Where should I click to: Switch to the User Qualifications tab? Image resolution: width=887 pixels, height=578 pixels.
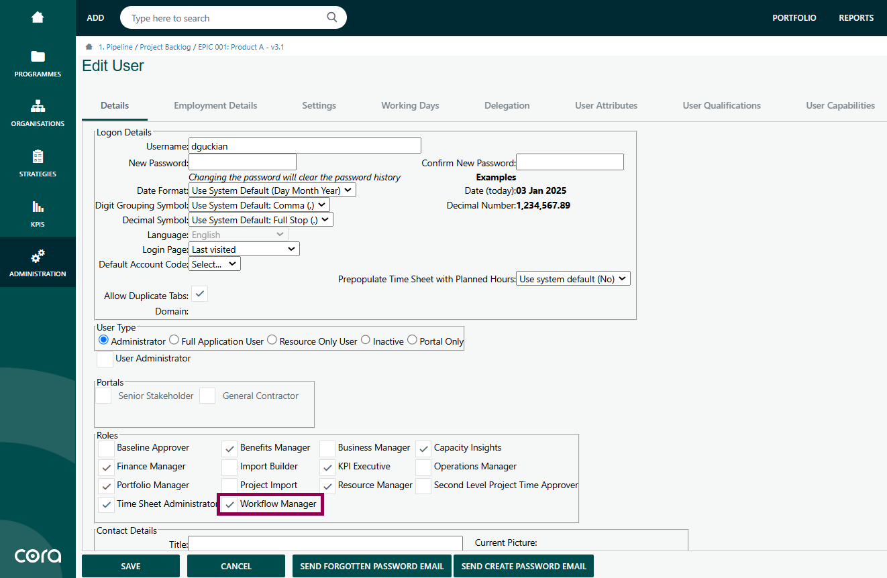(x=722, y=105)
